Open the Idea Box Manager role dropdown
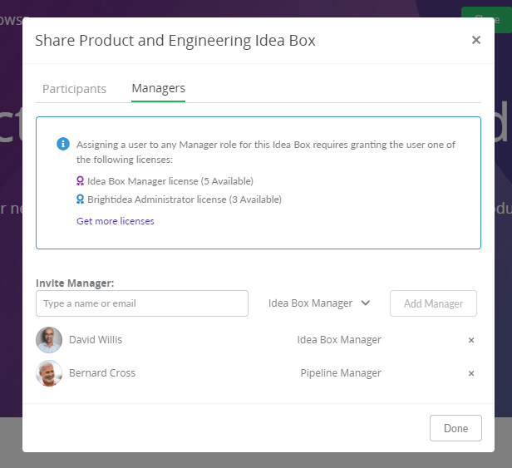 [319, 303]
